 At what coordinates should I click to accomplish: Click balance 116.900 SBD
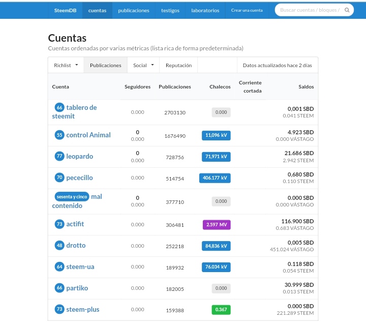[297, 221]
